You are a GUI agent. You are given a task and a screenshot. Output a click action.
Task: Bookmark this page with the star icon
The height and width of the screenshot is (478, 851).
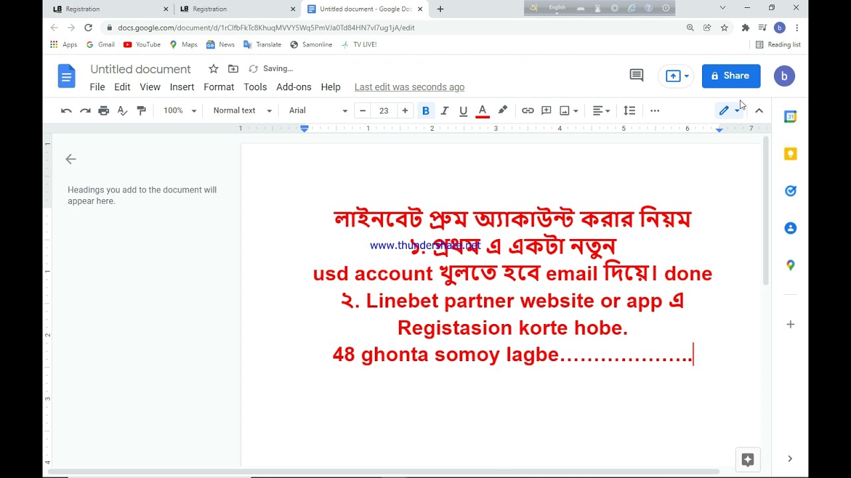point(725,28)
